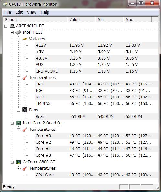Viewport: 161px width, 192px height.
Task: Collapse the Fans section
Action: (x=18, y=110)
